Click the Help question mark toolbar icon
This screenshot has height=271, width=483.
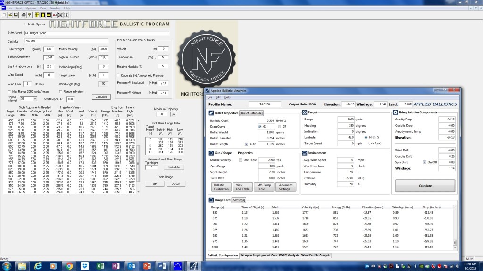click(x=30, y=15)
